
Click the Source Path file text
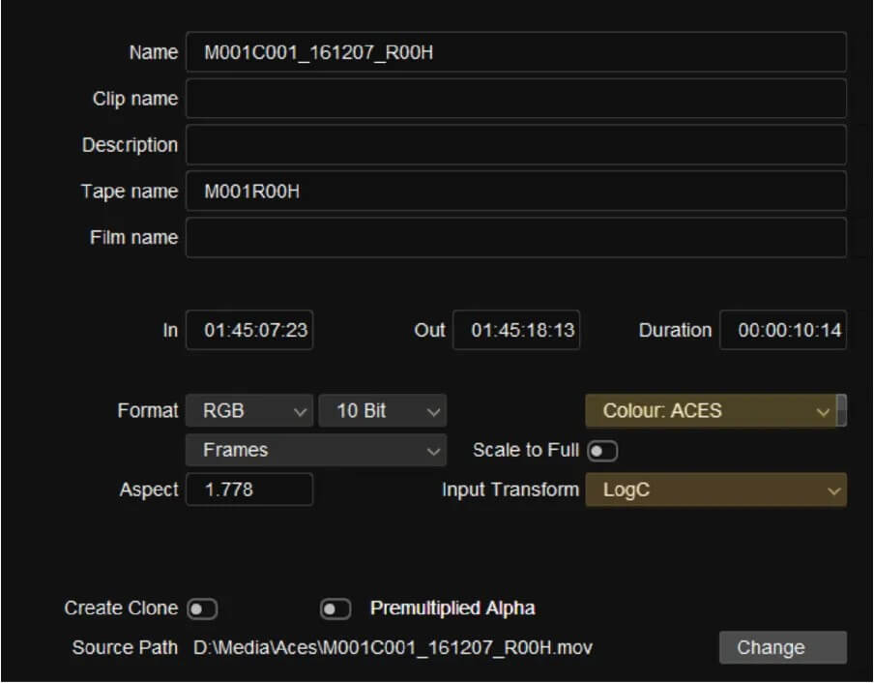[x=393, y=648]
